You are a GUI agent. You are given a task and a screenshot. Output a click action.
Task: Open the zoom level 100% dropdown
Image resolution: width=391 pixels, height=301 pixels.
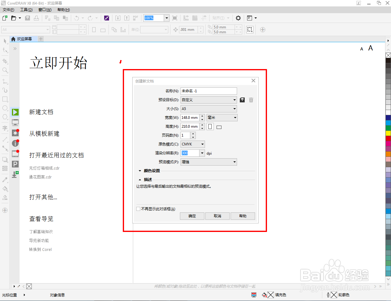(x=167, y=18)
